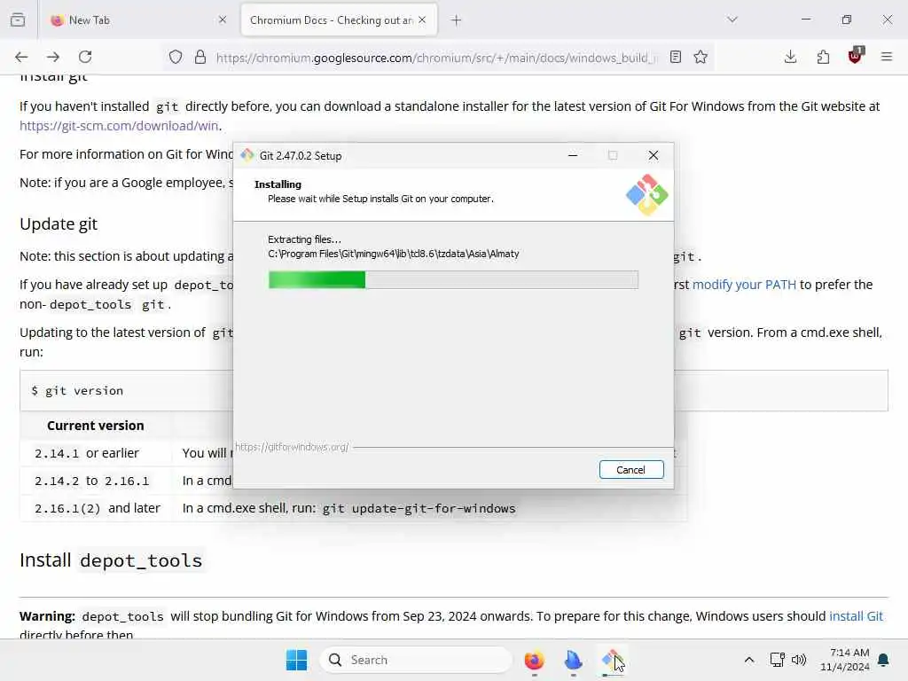The width and height of the screenshot is (908, 681).
Task: Open a new browser tab
Action: 457,20
